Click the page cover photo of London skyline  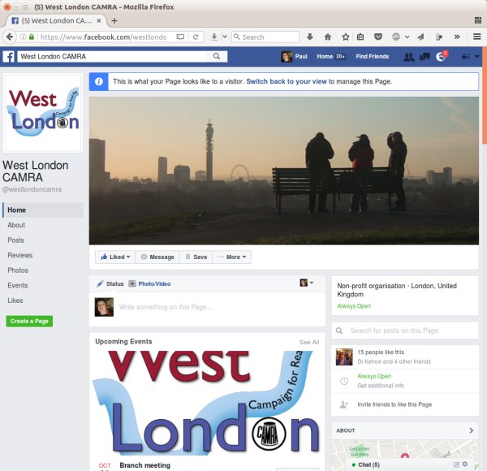point(284,171)
